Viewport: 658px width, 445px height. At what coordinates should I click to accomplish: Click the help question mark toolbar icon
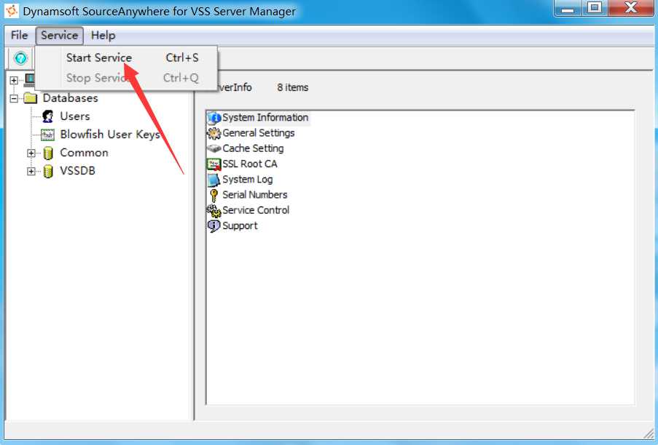pyautogui.click(x=20, y=58)
